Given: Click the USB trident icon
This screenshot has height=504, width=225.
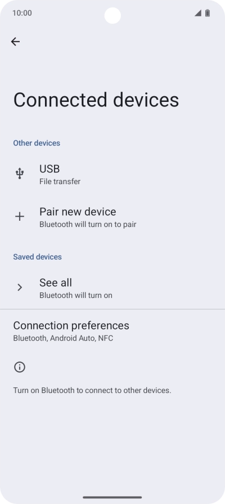Looking at the screenshot, I should click(x=20, y=173).
